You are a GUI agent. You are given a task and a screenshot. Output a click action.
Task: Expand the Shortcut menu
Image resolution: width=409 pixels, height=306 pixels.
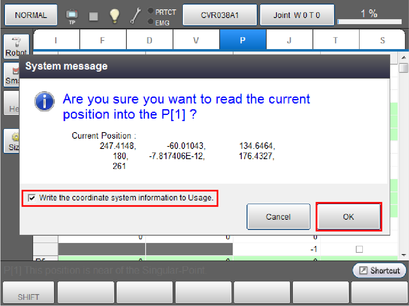click(380, 270)
